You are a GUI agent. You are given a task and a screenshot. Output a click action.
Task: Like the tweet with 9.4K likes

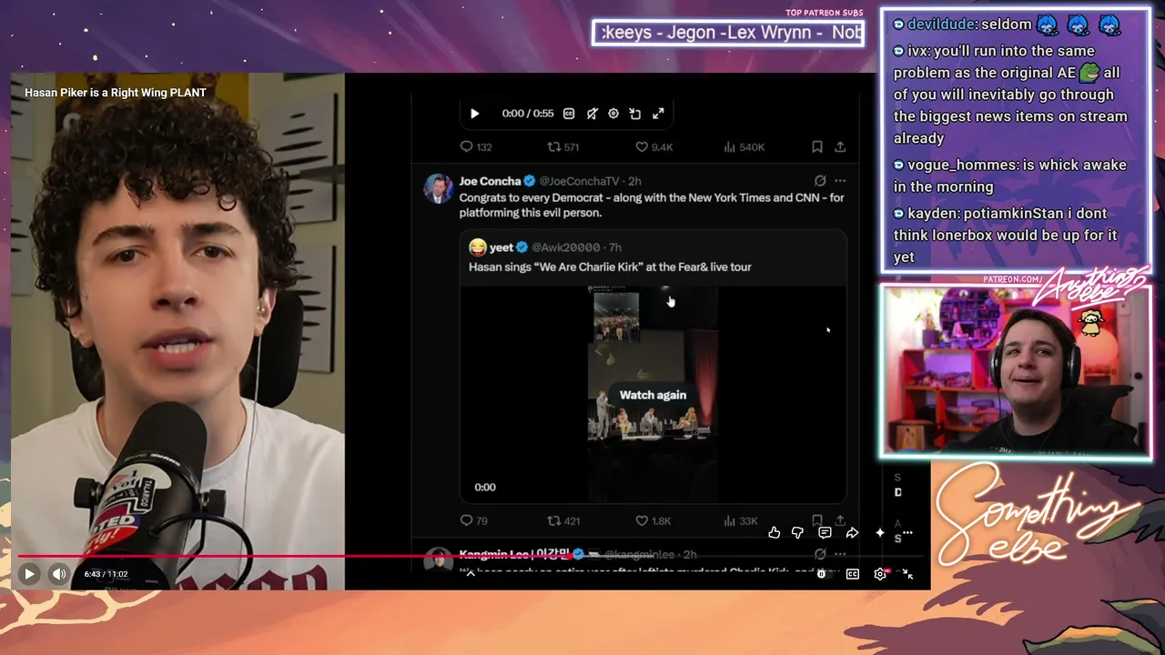653,146
